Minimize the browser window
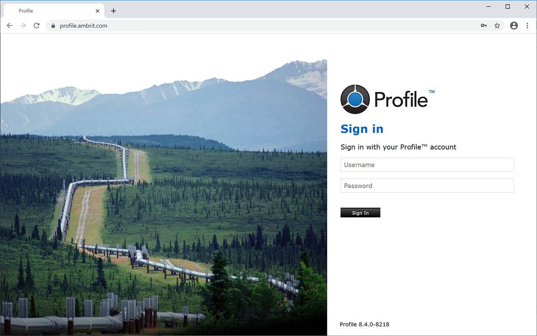537x336 pixels. tap(489, 6)
